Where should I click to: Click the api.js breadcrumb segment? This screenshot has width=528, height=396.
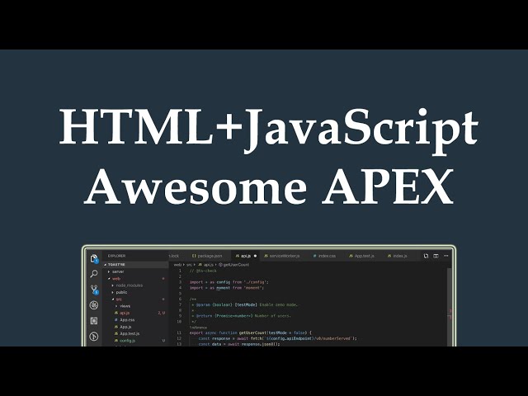[205, 265]
